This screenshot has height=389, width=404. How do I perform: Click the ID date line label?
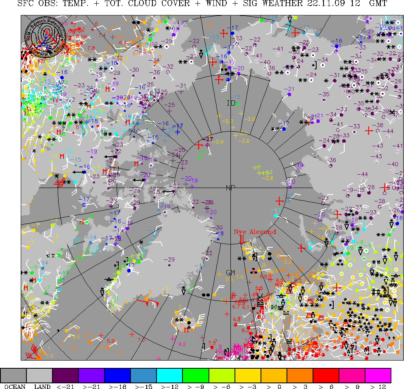point(231,103)
